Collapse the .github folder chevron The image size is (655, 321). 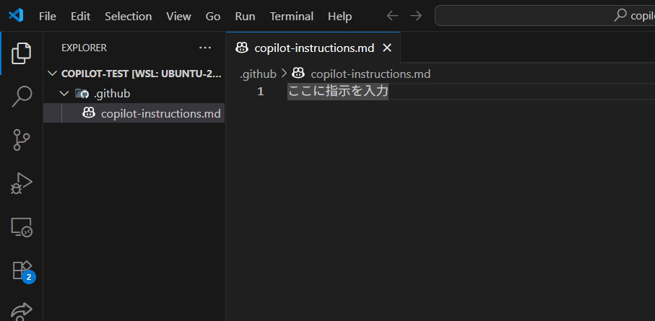click(64, 94)
